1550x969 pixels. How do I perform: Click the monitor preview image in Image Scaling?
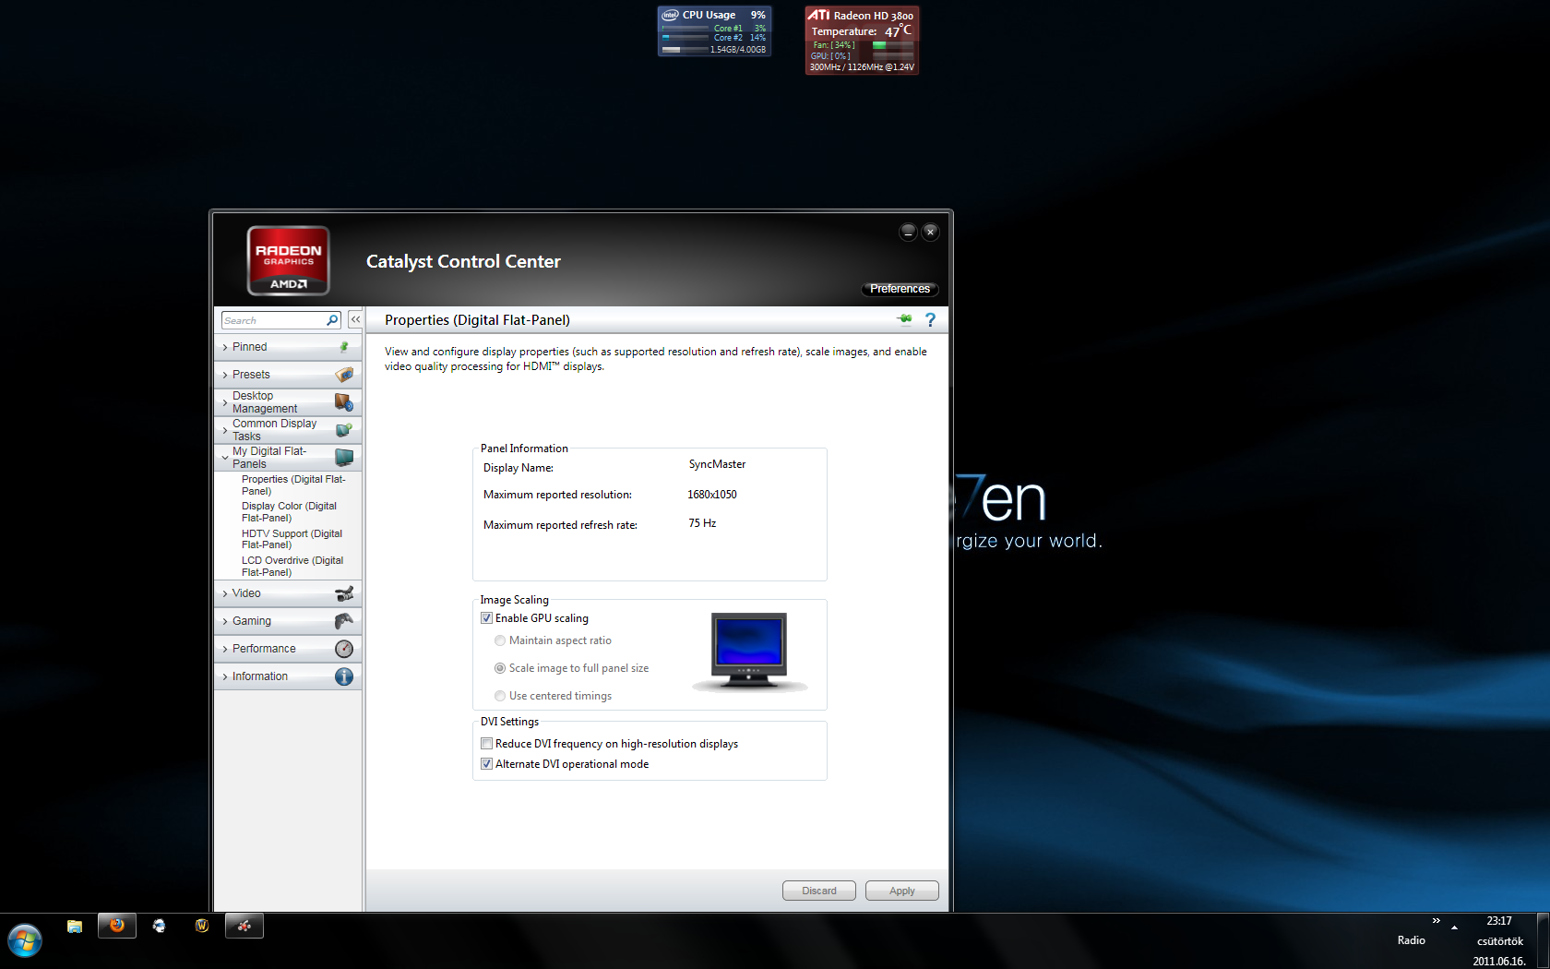(749, 652)
